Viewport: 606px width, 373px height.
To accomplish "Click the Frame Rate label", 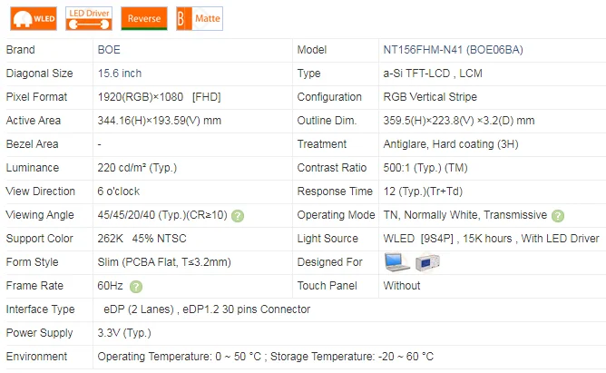I will point(34,286).
